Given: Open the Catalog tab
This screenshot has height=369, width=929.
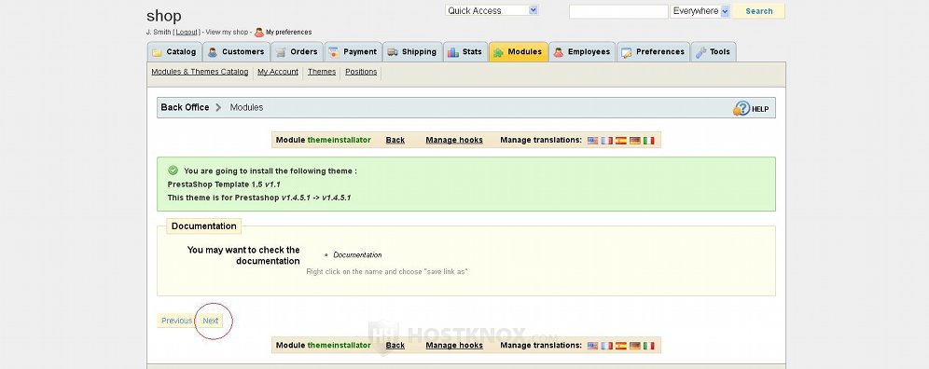Looking at the screenshot, I should point(174,51).
